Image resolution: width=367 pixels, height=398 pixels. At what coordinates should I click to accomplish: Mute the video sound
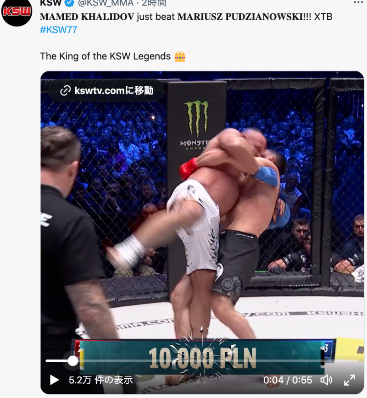pos(326,380)
